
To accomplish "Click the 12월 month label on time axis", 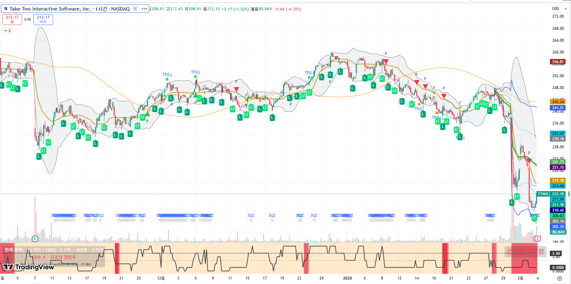I will [x=161, y=278].
